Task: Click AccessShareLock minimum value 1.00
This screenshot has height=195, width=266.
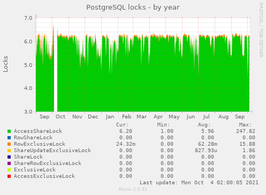Action: click(167, 131)
